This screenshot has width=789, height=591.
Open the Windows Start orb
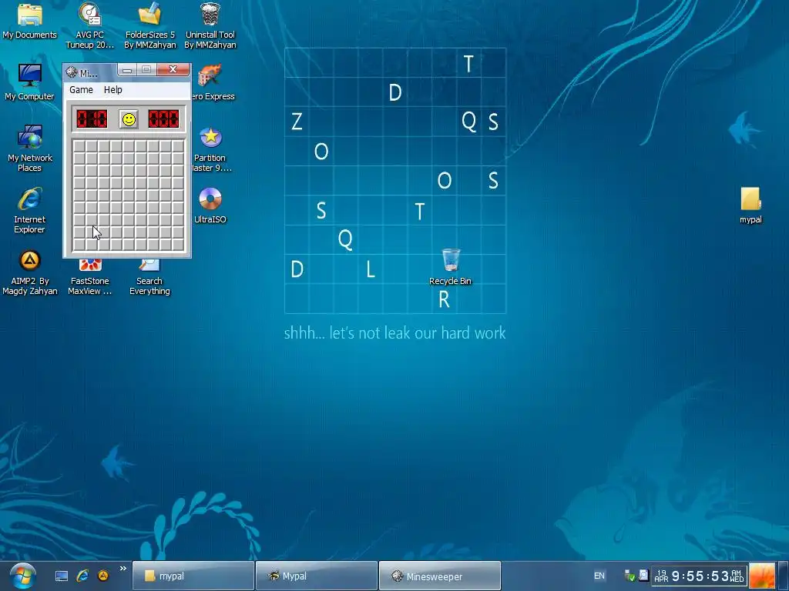[x=22, y=576]
